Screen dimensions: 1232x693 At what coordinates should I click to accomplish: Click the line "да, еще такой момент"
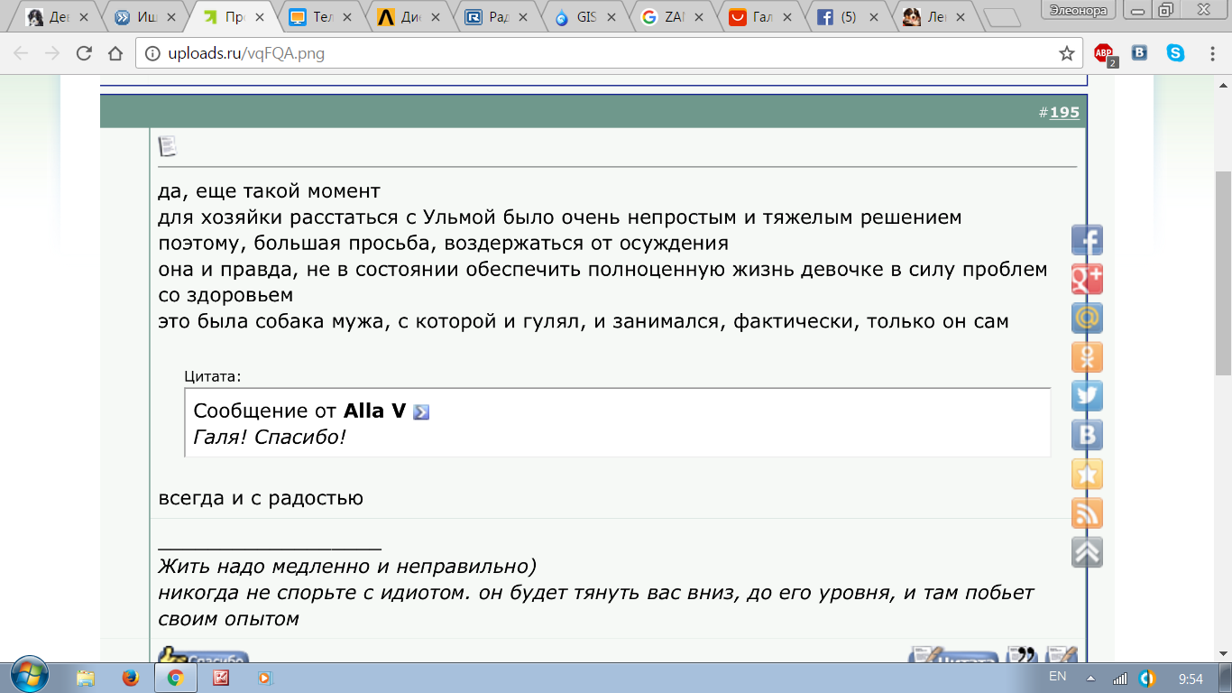pyautogui.click(x=269, y=191)
